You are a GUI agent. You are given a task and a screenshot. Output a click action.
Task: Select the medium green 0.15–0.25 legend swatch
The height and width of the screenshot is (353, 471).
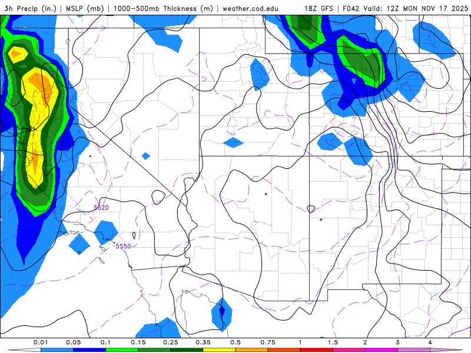[154, 350]
